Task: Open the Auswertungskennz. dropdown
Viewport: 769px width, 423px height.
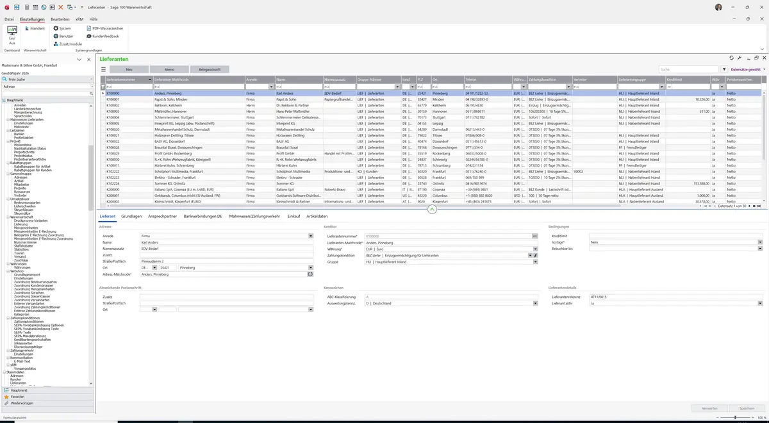Action: tap(536, 303)
